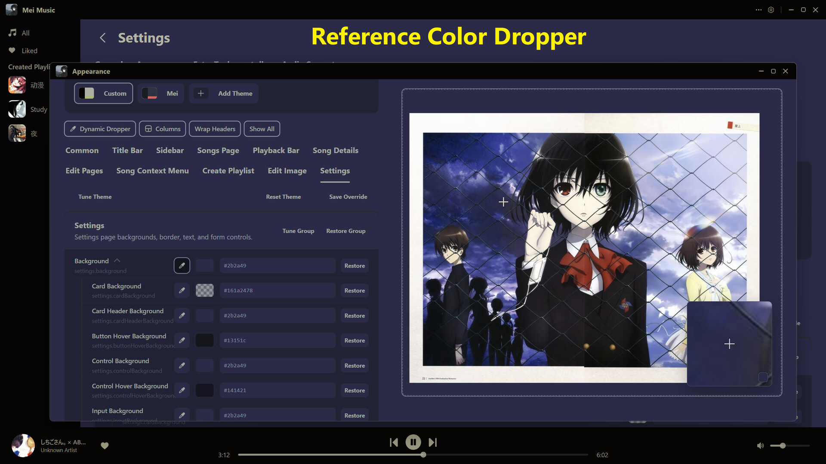Switch to the Title Bar tab
The height and width of the screenshot is (464, 826).
127,150
